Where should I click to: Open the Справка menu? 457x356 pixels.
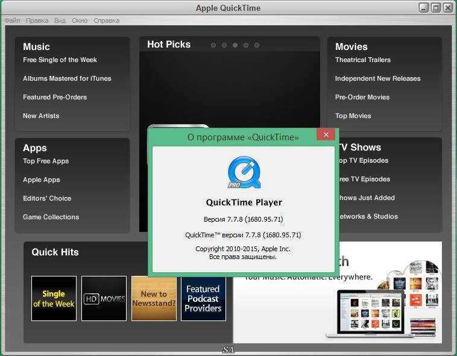coord(106,20)
